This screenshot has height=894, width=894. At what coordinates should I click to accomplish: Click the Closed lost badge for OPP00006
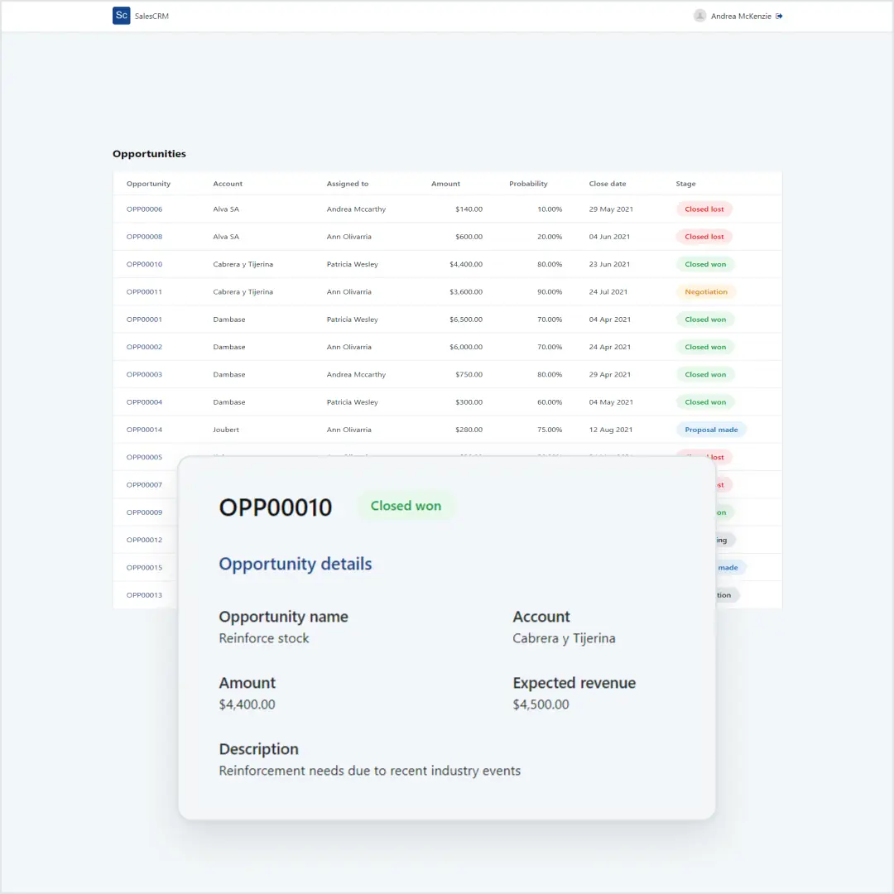click(x=704, y=209)
